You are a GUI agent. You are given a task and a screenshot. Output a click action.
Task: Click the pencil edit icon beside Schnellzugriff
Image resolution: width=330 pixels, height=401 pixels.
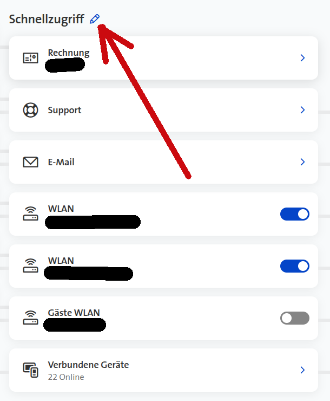[95, 19]
